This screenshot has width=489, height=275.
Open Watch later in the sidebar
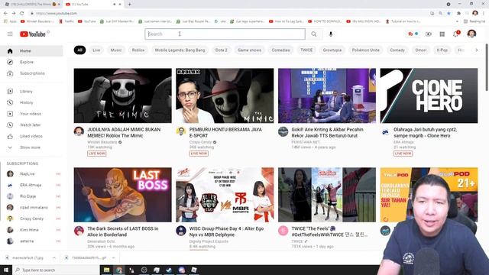click(x=31, y=125)
